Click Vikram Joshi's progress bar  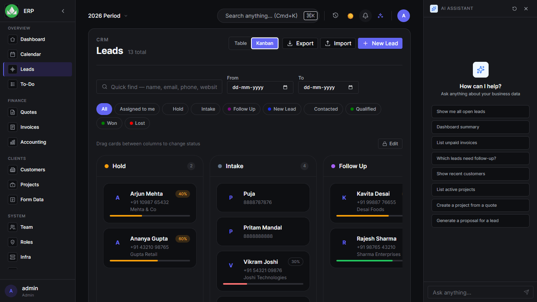click(263, 284)
